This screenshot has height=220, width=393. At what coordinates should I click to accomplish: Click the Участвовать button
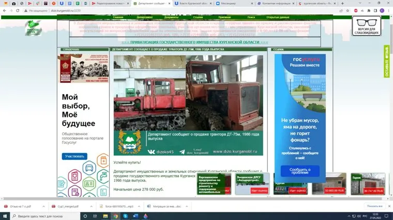74,156
